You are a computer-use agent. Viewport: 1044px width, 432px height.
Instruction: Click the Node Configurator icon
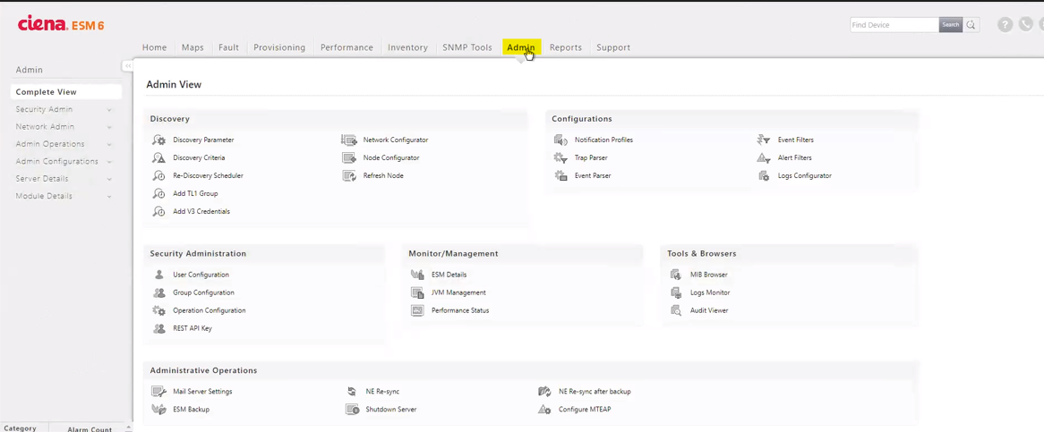(x=349, y=158)
